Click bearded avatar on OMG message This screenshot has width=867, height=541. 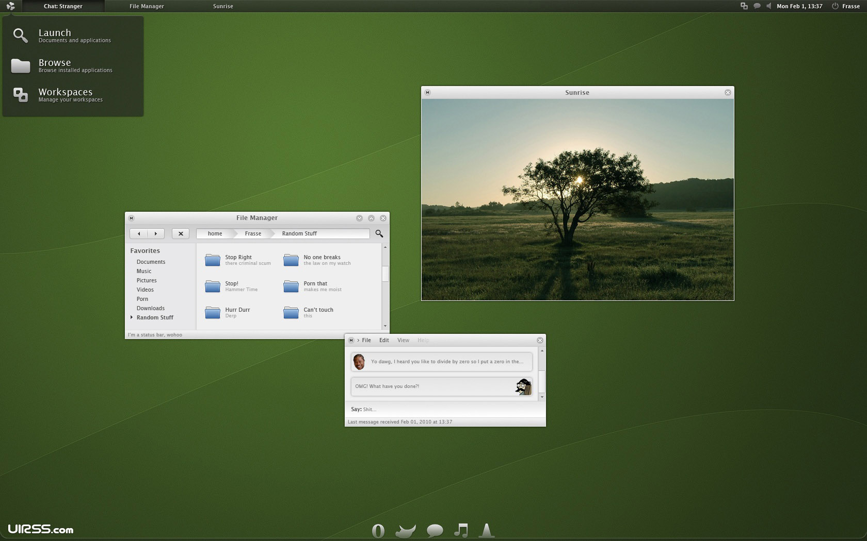point(523,386)
